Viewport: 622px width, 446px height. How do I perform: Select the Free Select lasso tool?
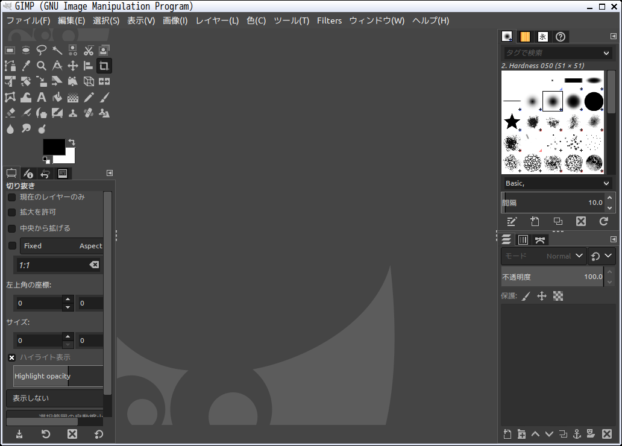click(41, 51)
